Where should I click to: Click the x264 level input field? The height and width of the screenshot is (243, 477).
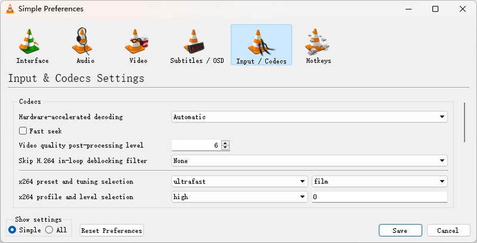[x=380, y=197]
